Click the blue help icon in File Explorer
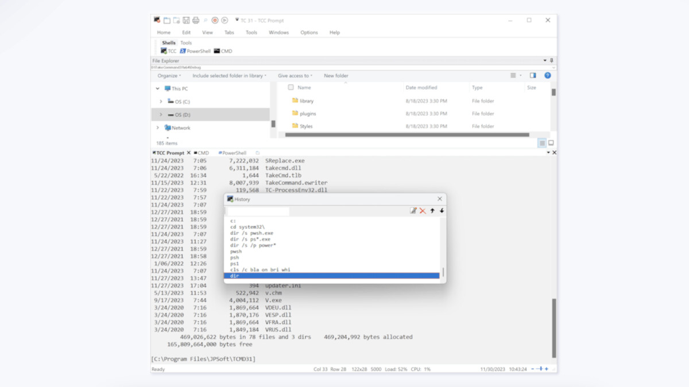This screenshot has width=689, height=387. pyautogui.click(x=548, y=75)
